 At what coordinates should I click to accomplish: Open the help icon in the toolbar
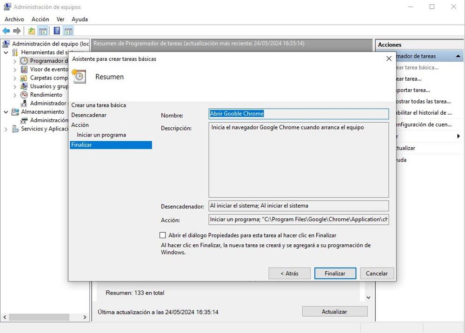coord(57,31)
